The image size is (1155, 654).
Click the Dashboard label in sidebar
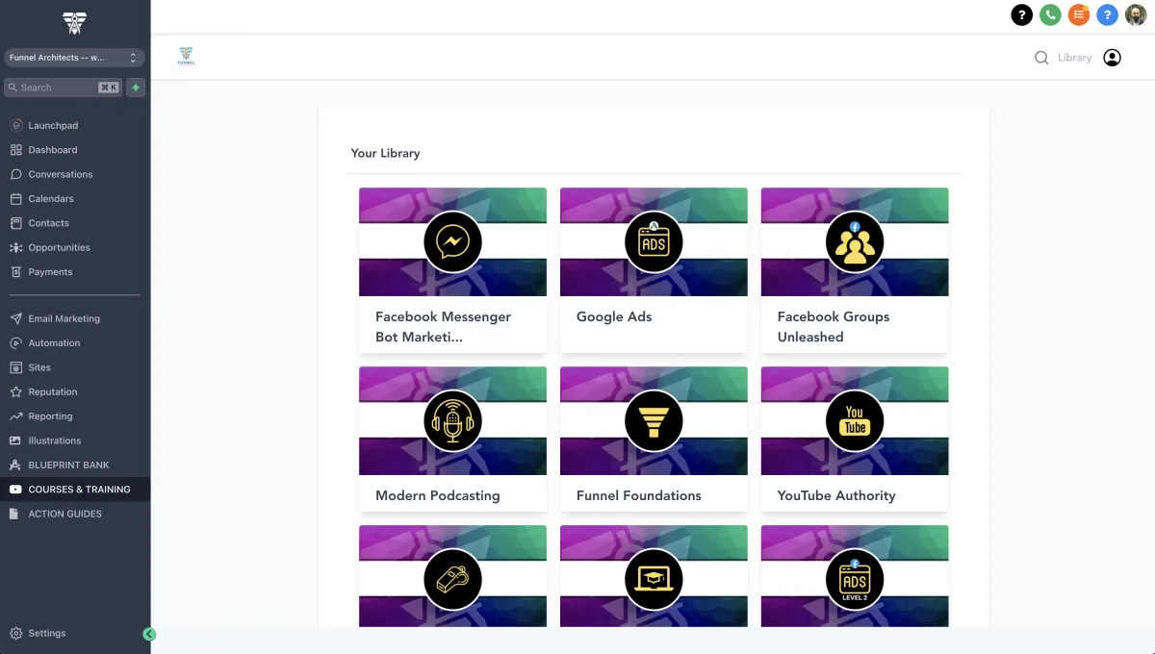tap(53, 150)
